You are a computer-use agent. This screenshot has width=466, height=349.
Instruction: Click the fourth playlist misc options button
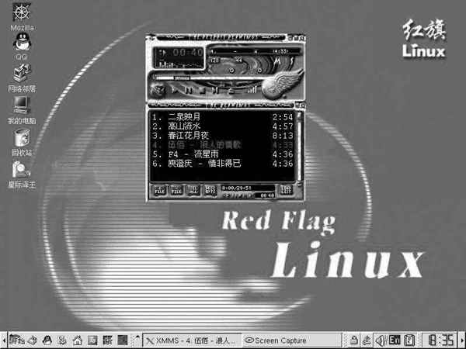[210, 190]
